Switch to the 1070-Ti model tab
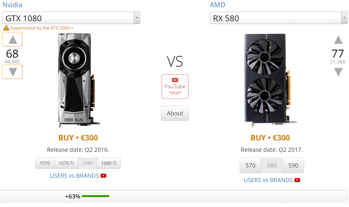This screenshot has height=207, width=349. (x=66, y=163)
